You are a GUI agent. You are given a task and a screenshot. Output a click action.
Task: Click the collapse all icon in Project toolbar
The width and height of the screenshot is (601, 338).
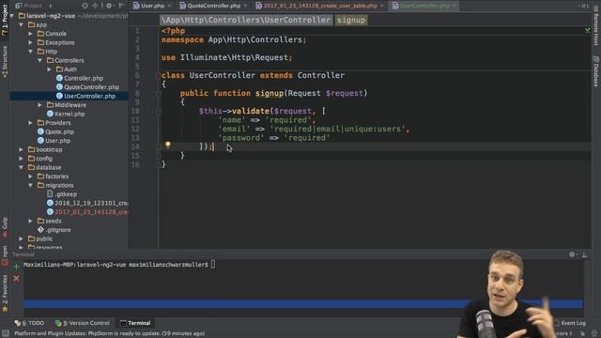(x=95, y=6)
